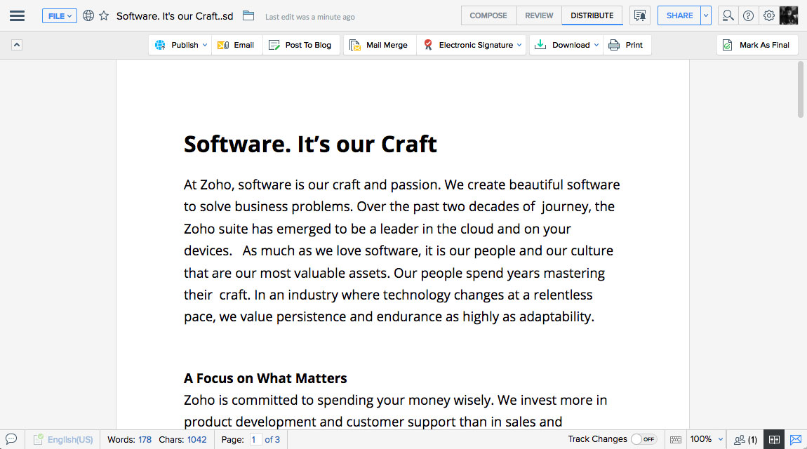Click the folder icon beside document title
The width and height of the screenshot is (807, 449).
(248, 15)
